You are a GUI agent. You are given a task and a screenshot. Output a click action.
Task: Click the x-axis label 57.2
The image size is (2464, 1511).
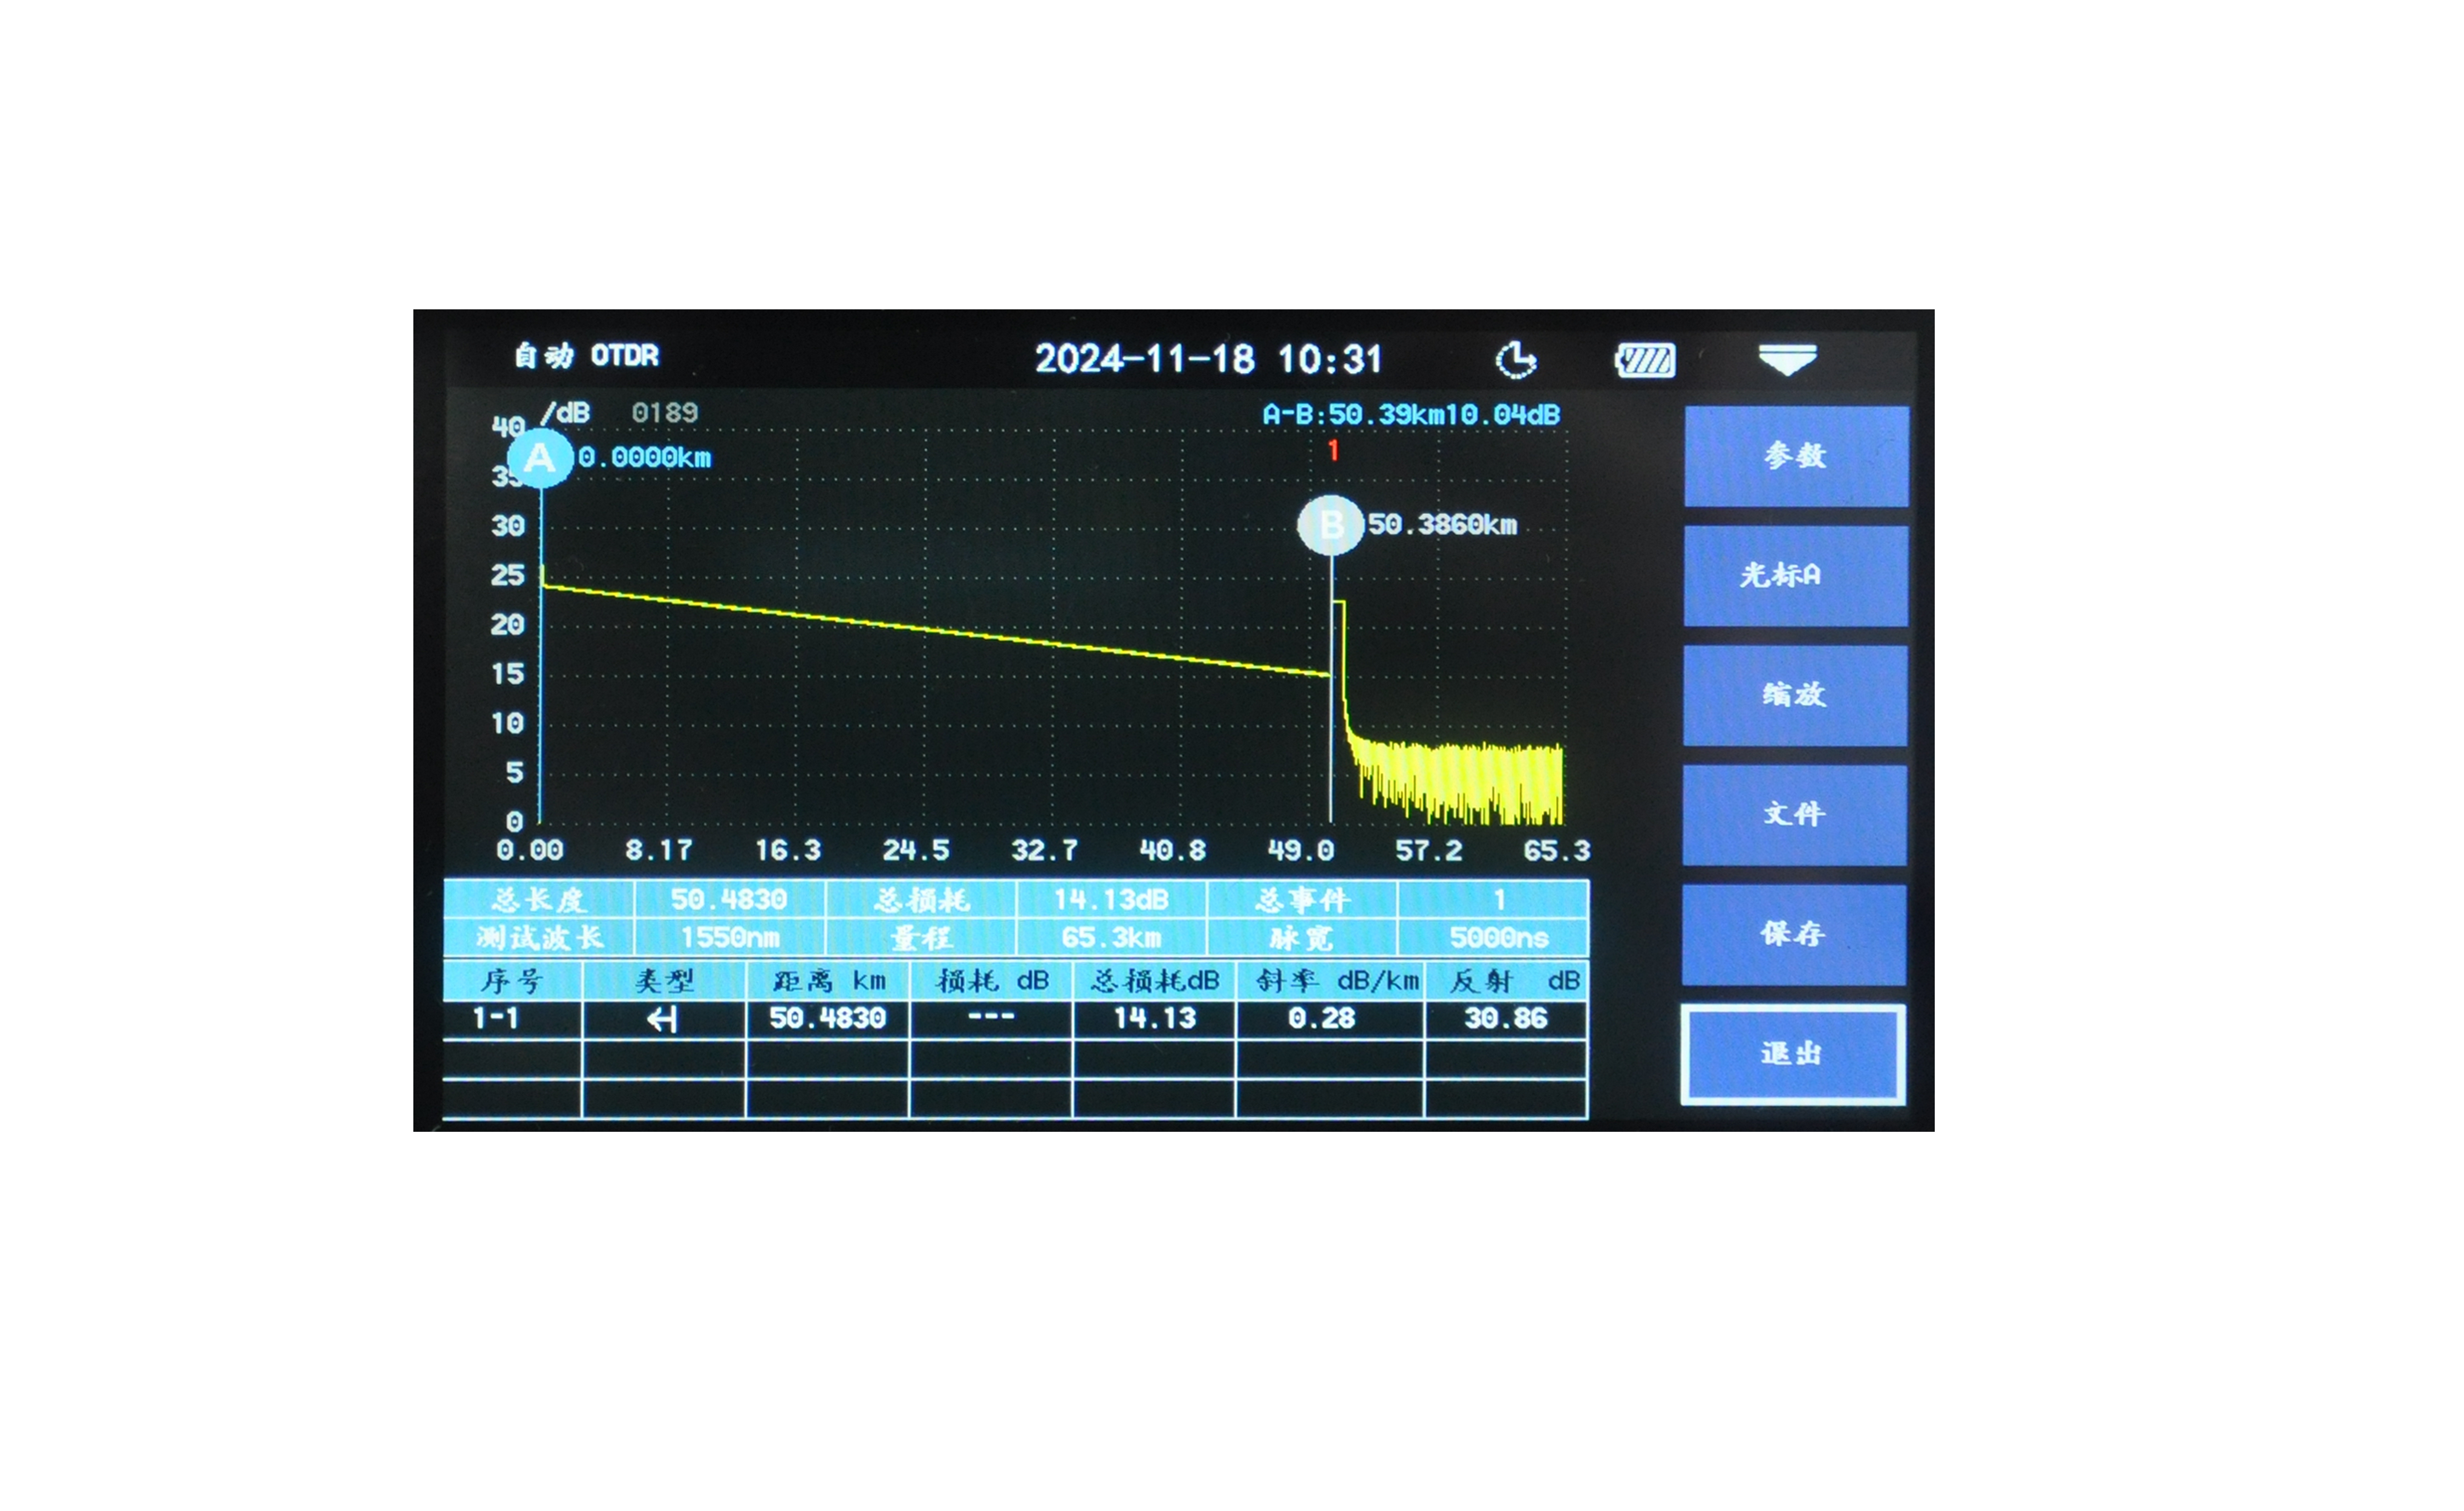click(x=1428, y=850)
